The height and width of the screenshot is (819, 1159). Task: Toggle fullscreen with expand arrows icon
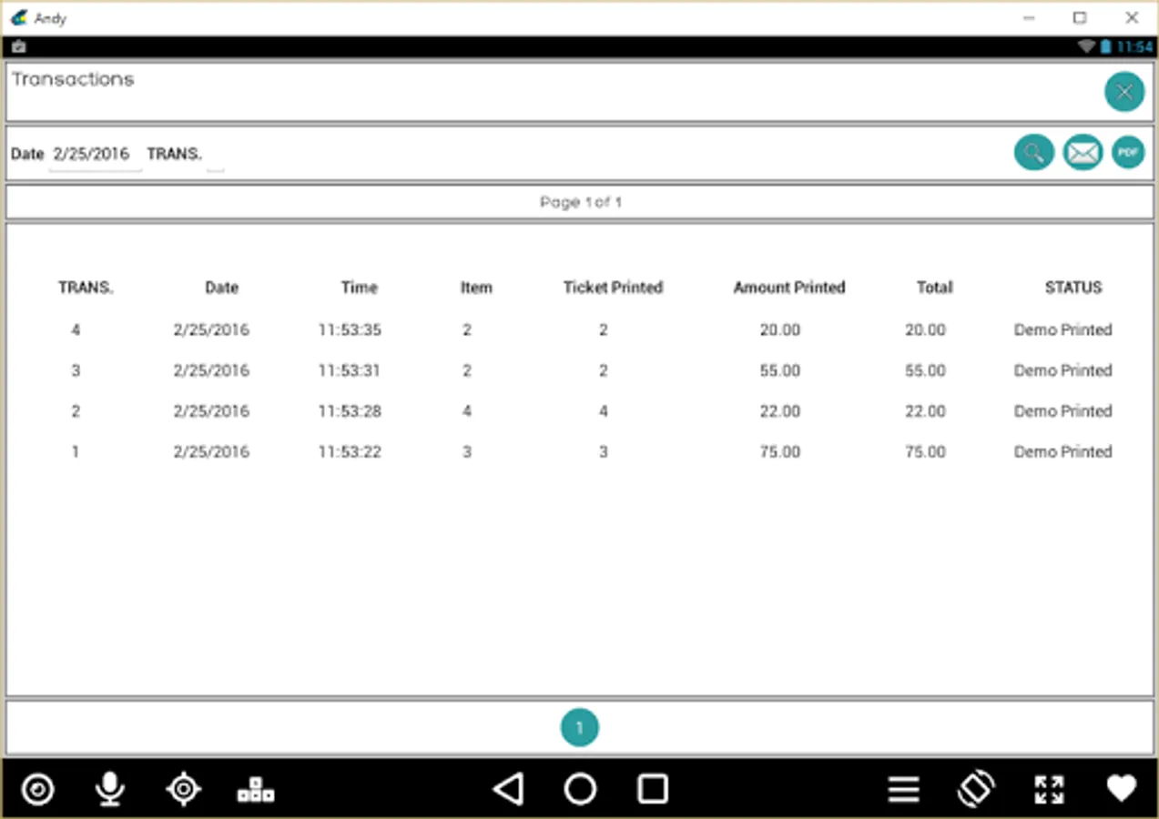[x=1049, y=789]
